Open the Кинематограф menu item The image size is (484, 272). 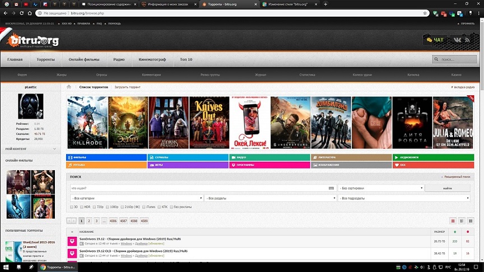click(152, 59)
